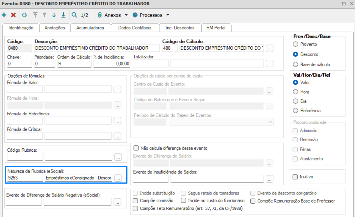Viewport: 355px width, 217px height.
Task: Expand the Processos dropdown arrow
Action: coord(168,15)
